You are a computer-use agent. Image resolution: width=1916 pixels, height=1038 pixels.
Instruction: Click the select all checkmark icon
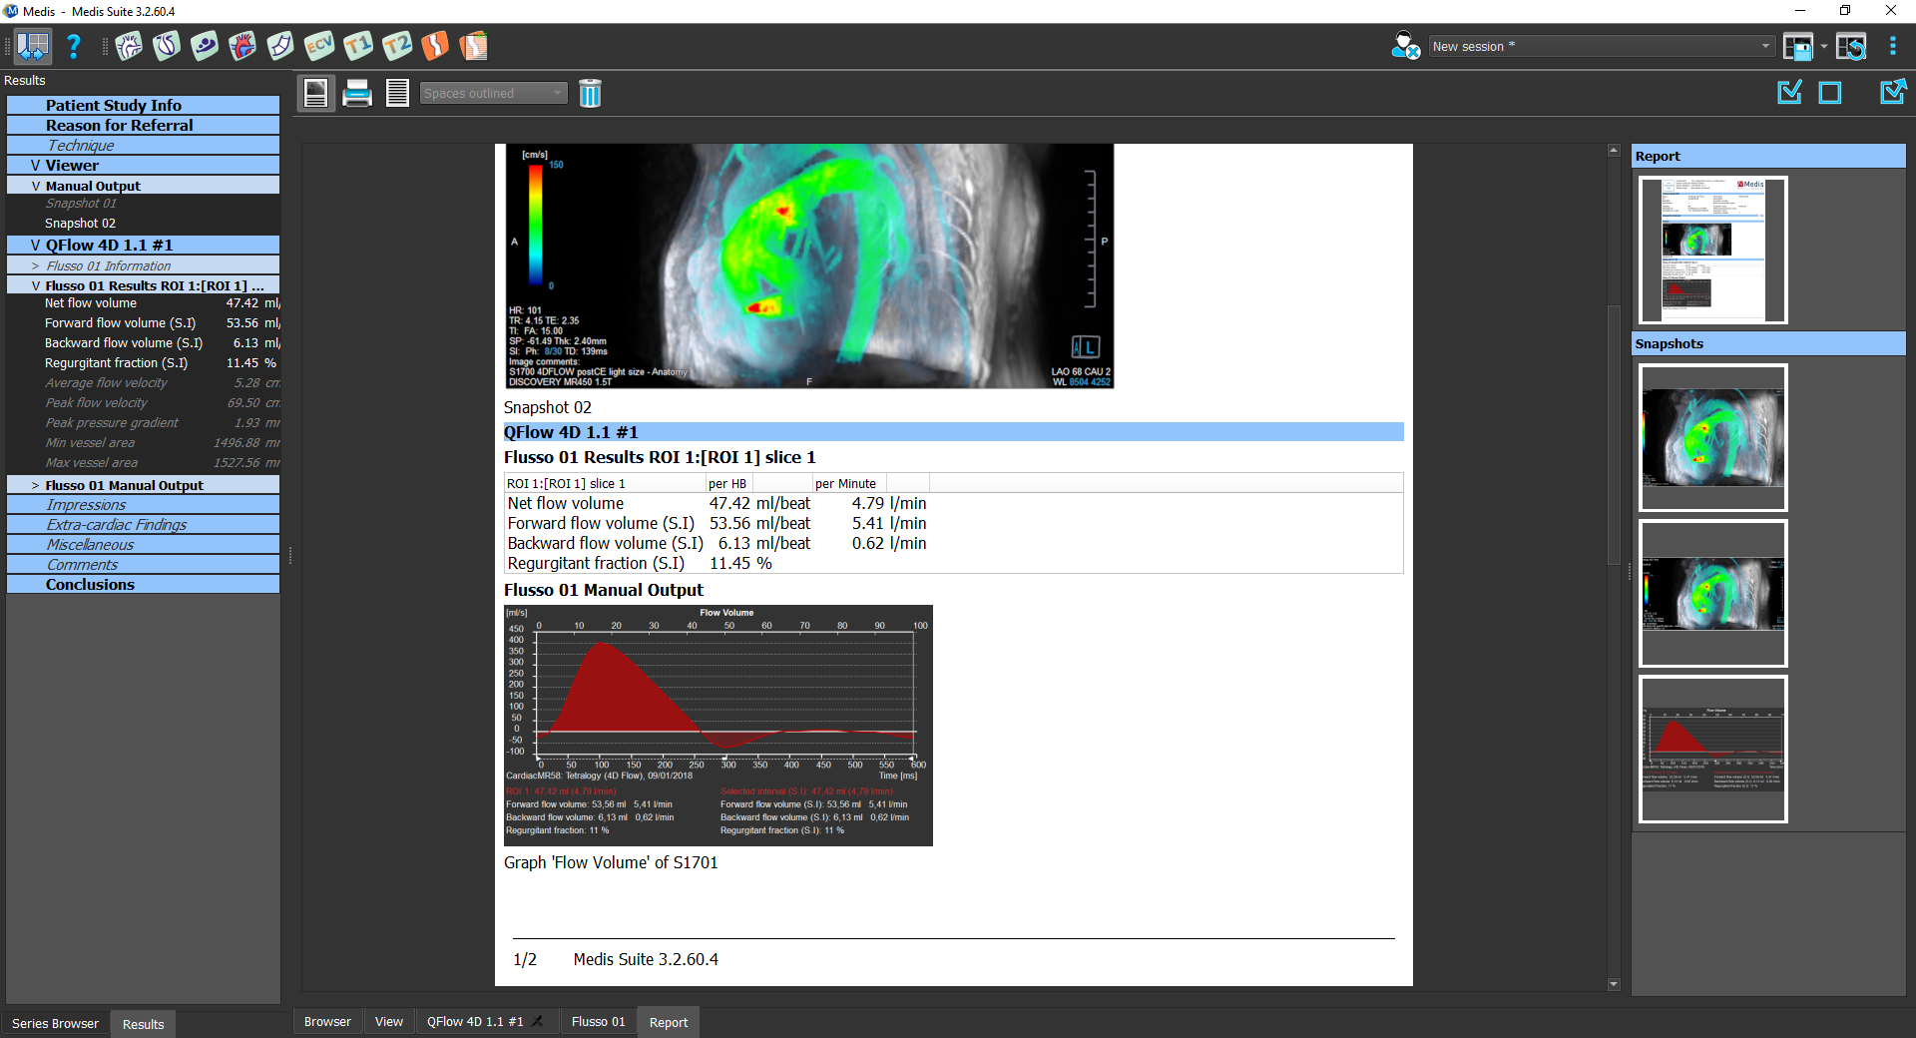(x=1790, y=93)
